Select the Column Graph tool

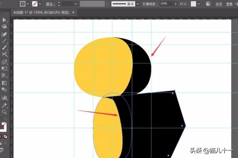4,97
